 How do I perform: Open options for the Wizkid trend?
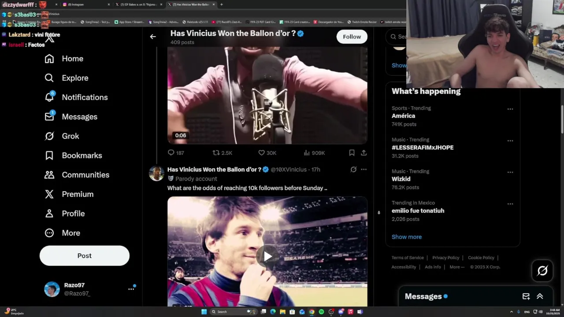pyautogui.click(x=510, y=172)
